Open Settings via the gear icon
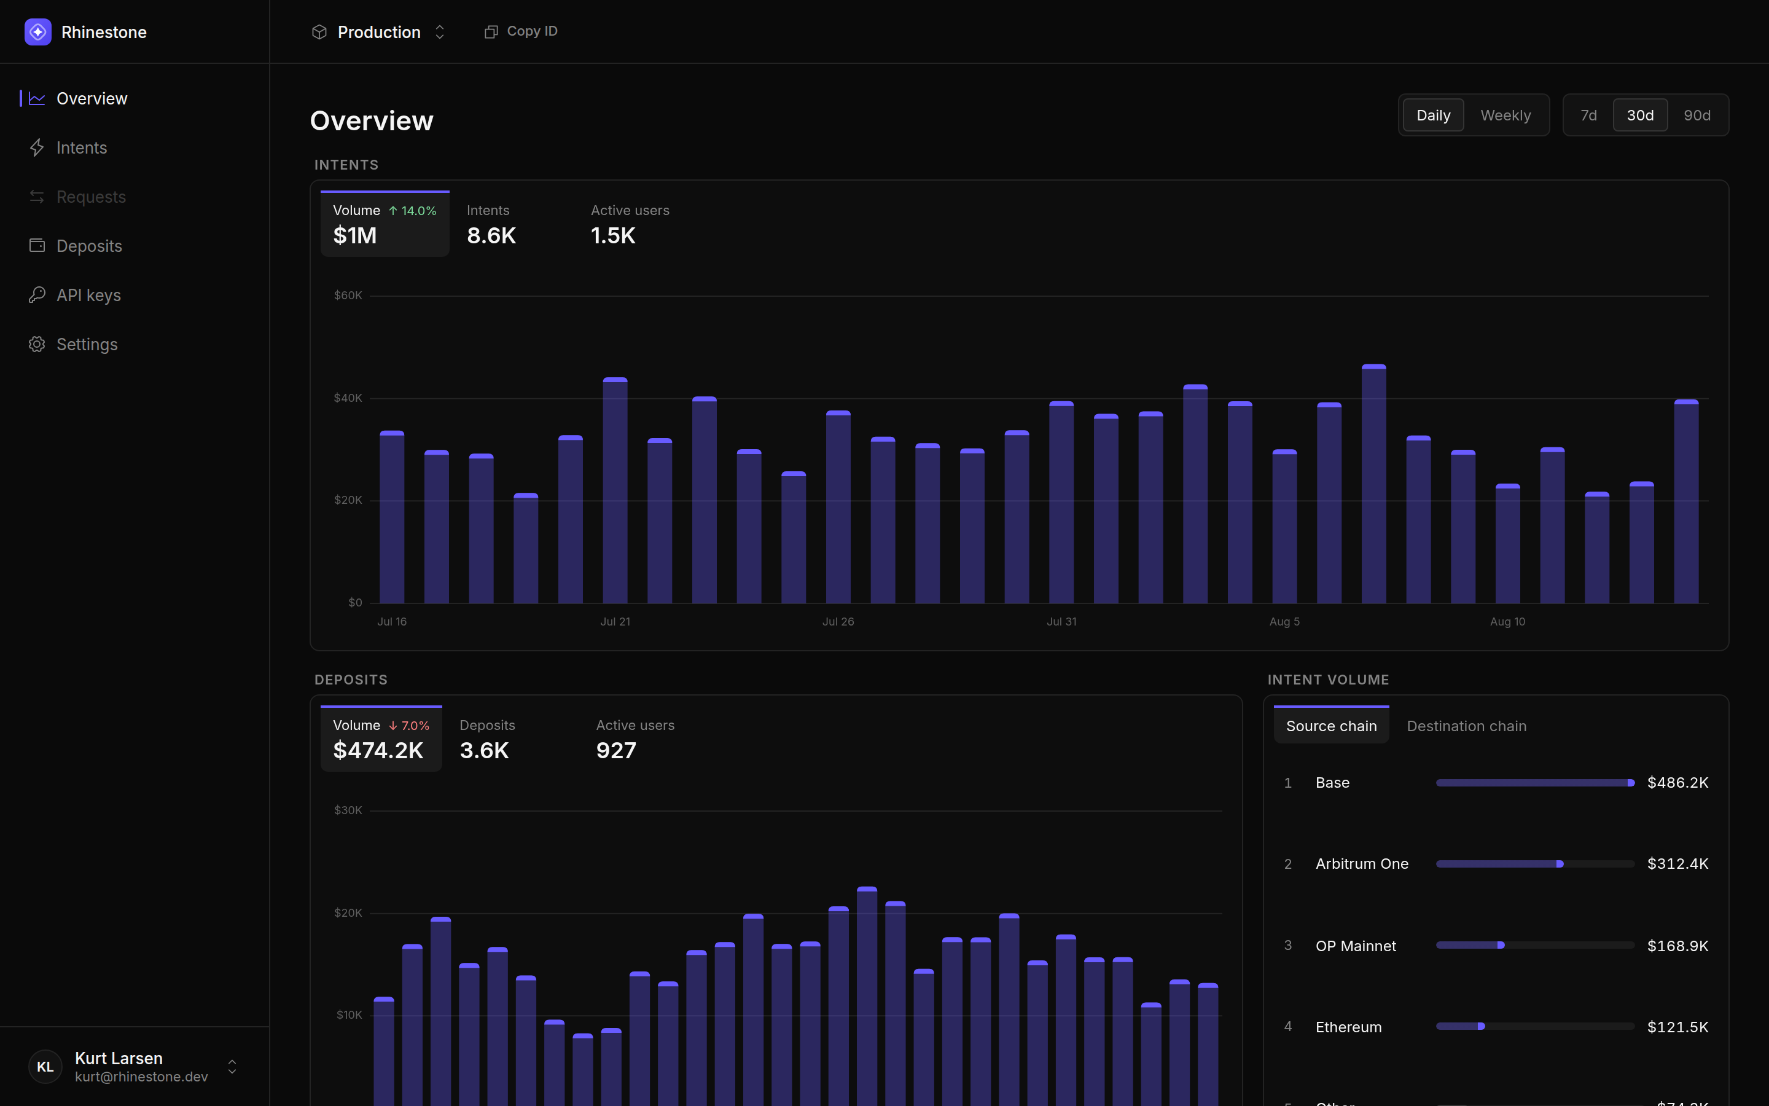Screen dimensions: 1769x1106 coord(37,344)
